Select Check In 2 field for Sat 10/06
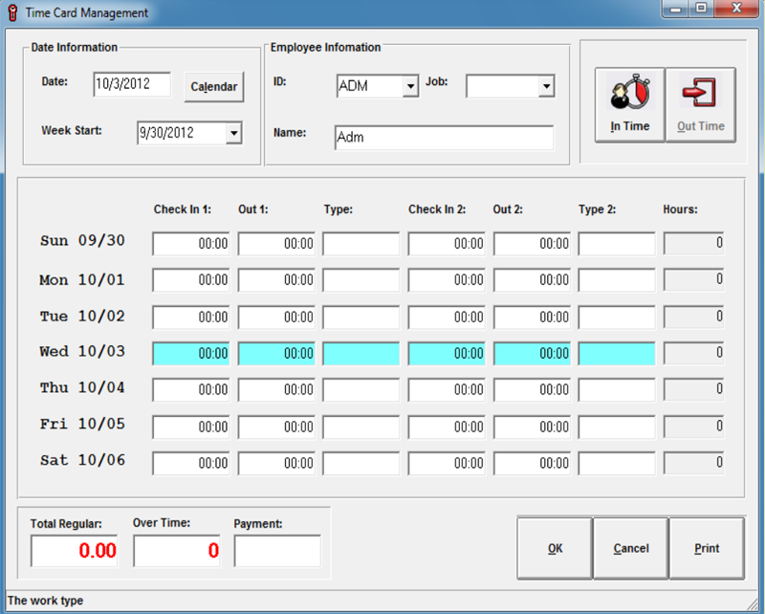The height and width of the screenshot is (614, 765). (x=447, y=463)
